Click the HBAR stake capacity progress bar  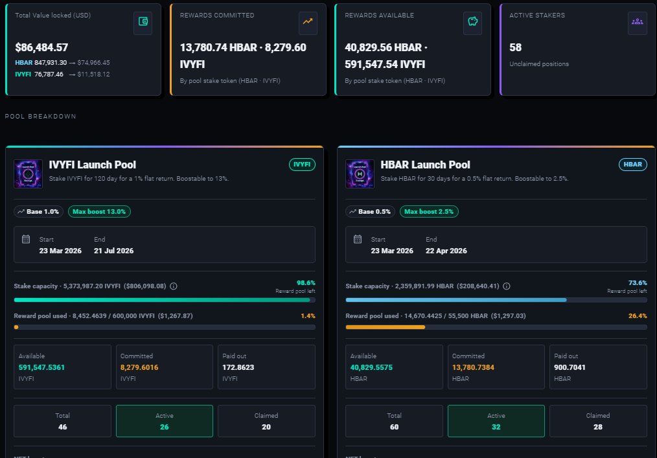coord(496,300)
